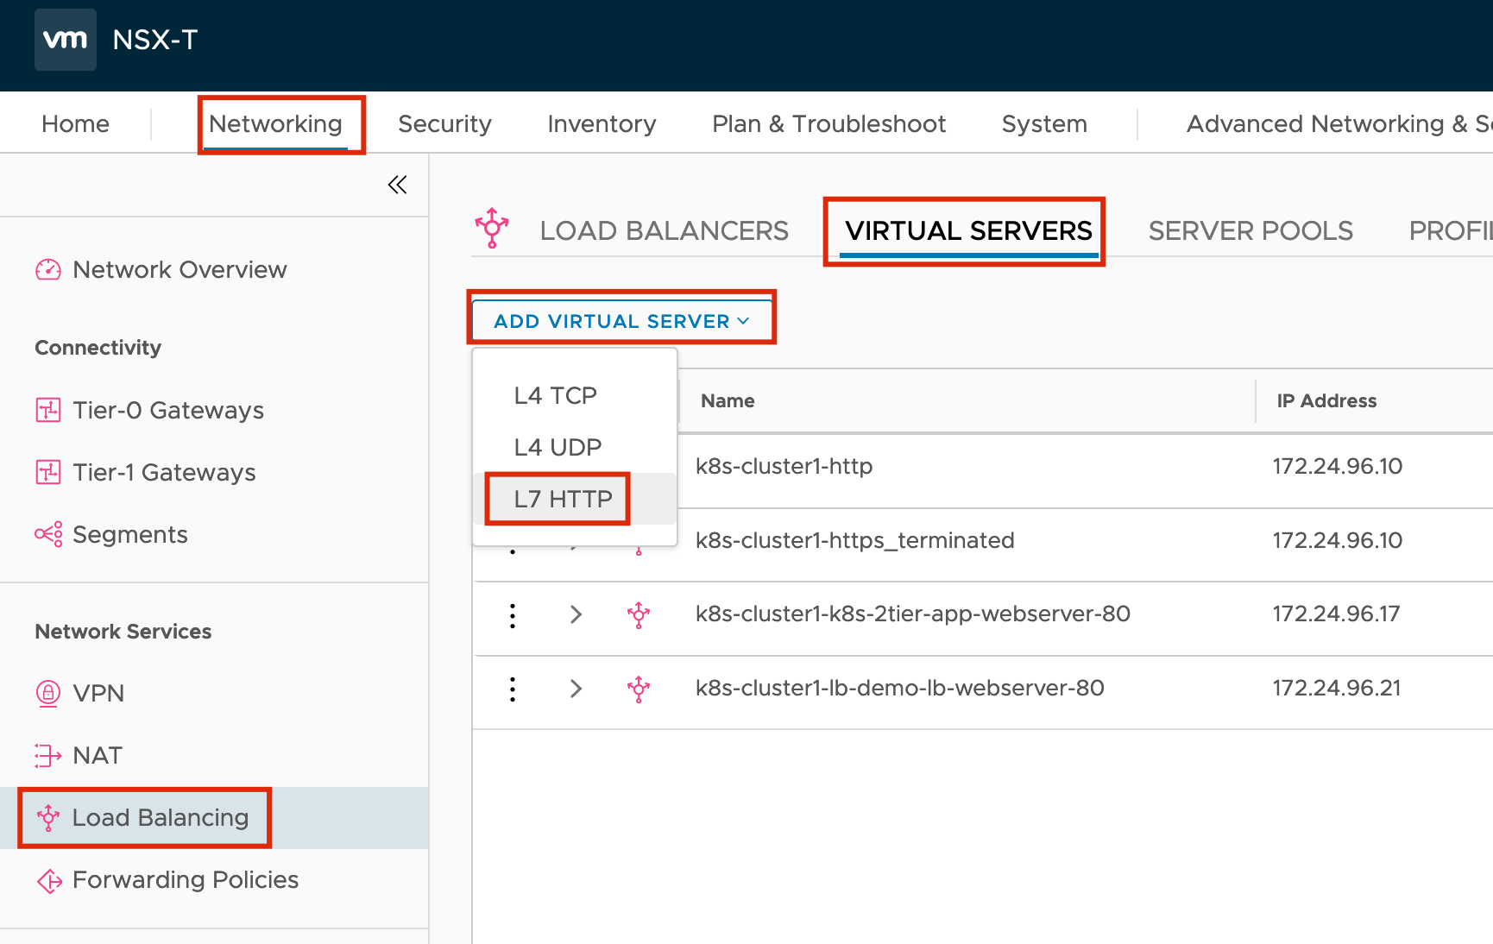Collapse the left sidebar with the double chevron
1493x944 pixels.
(x=397, y=185)
